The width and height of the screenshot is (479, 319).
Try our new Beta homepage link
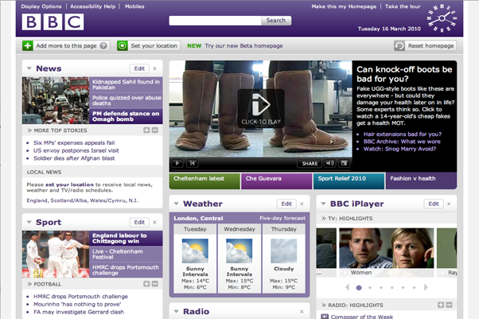(243, 46)
